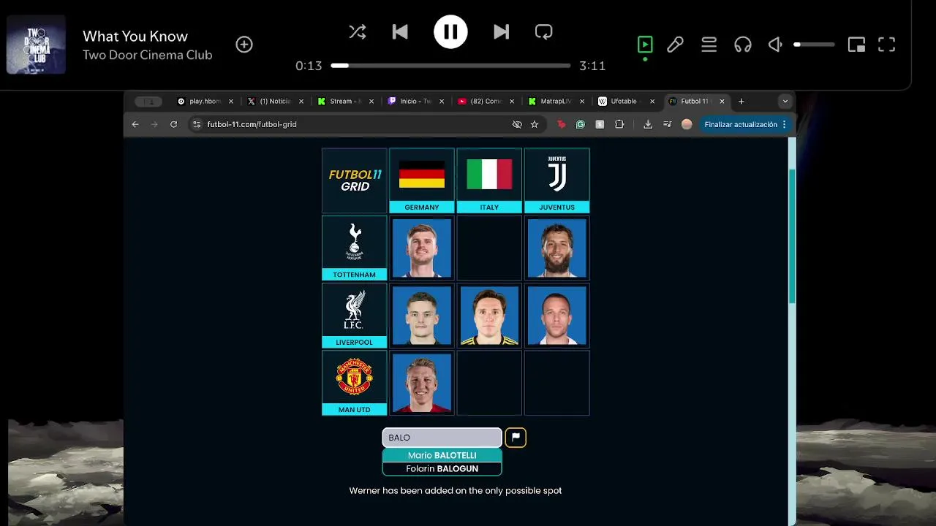
Task: Open browser downloads
Action: click(648, 124)
